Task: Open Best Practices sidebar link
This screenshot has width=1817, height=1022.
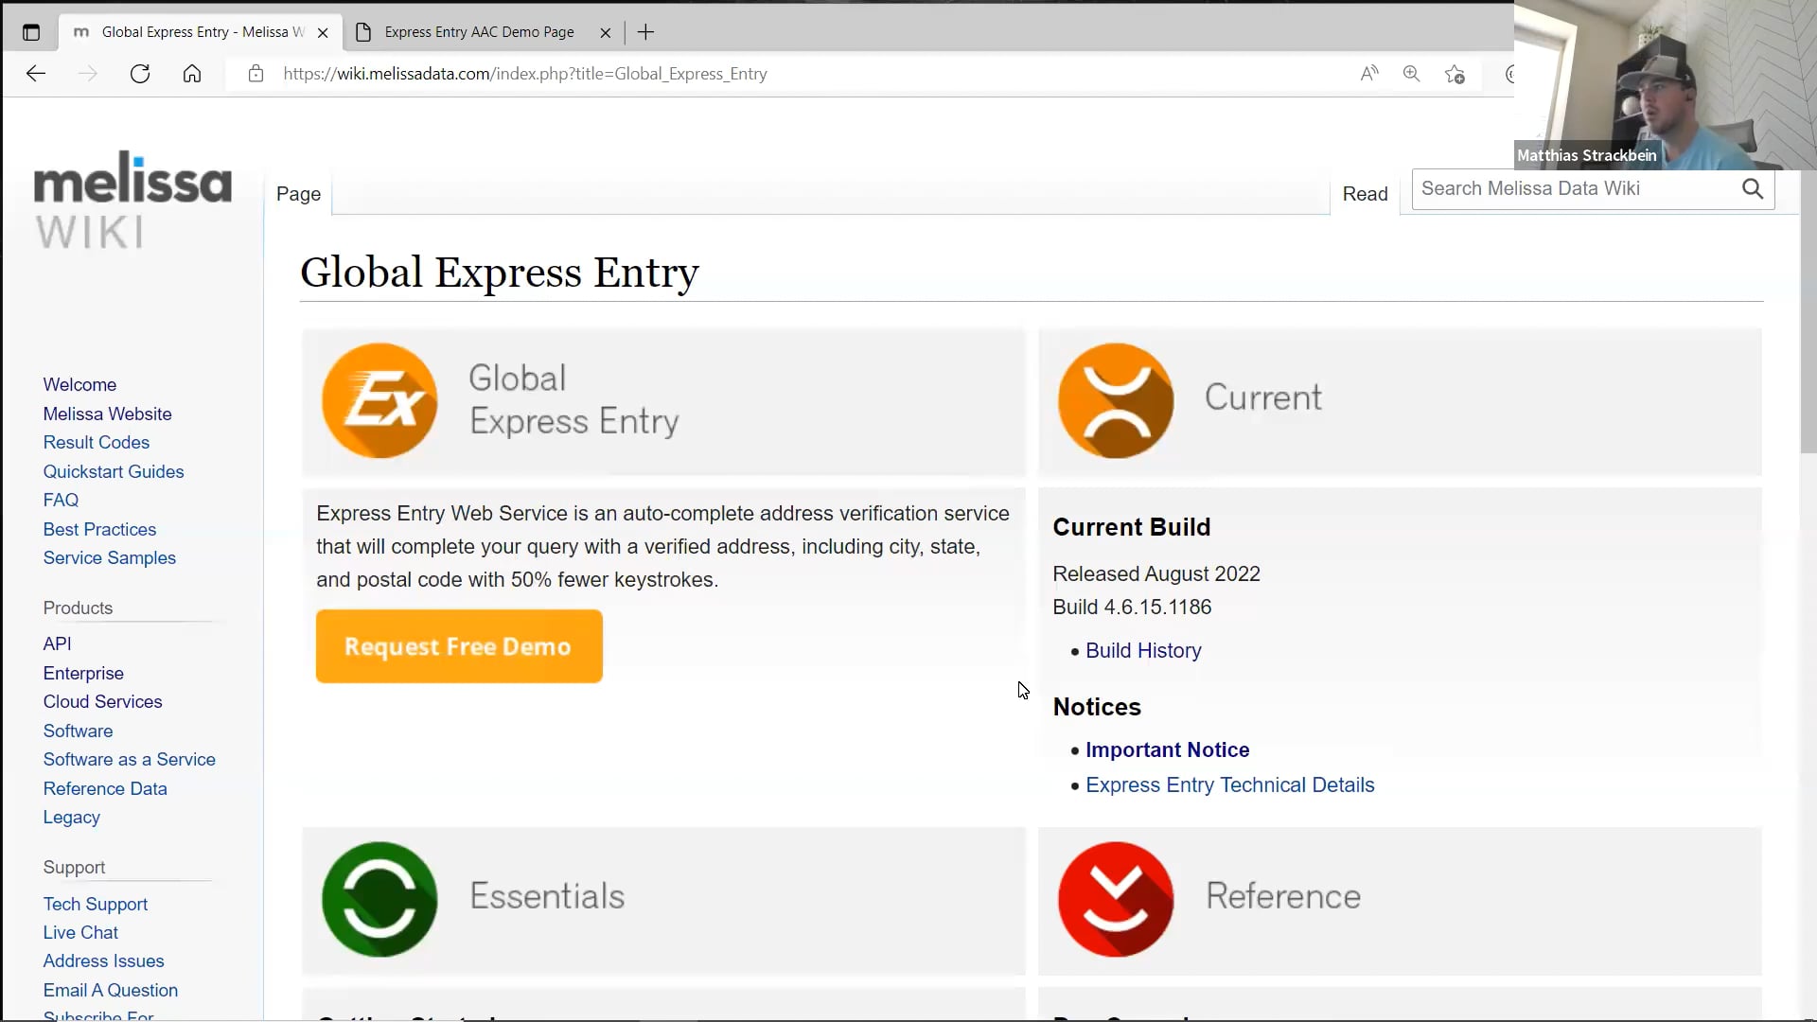Action: (x=99, y=530)
